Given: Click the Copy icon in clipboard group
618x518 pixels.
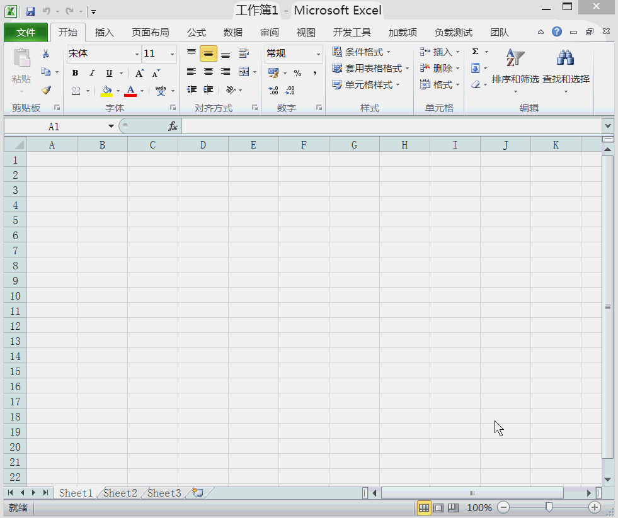Looking at the screenshot, I should 46,72.
